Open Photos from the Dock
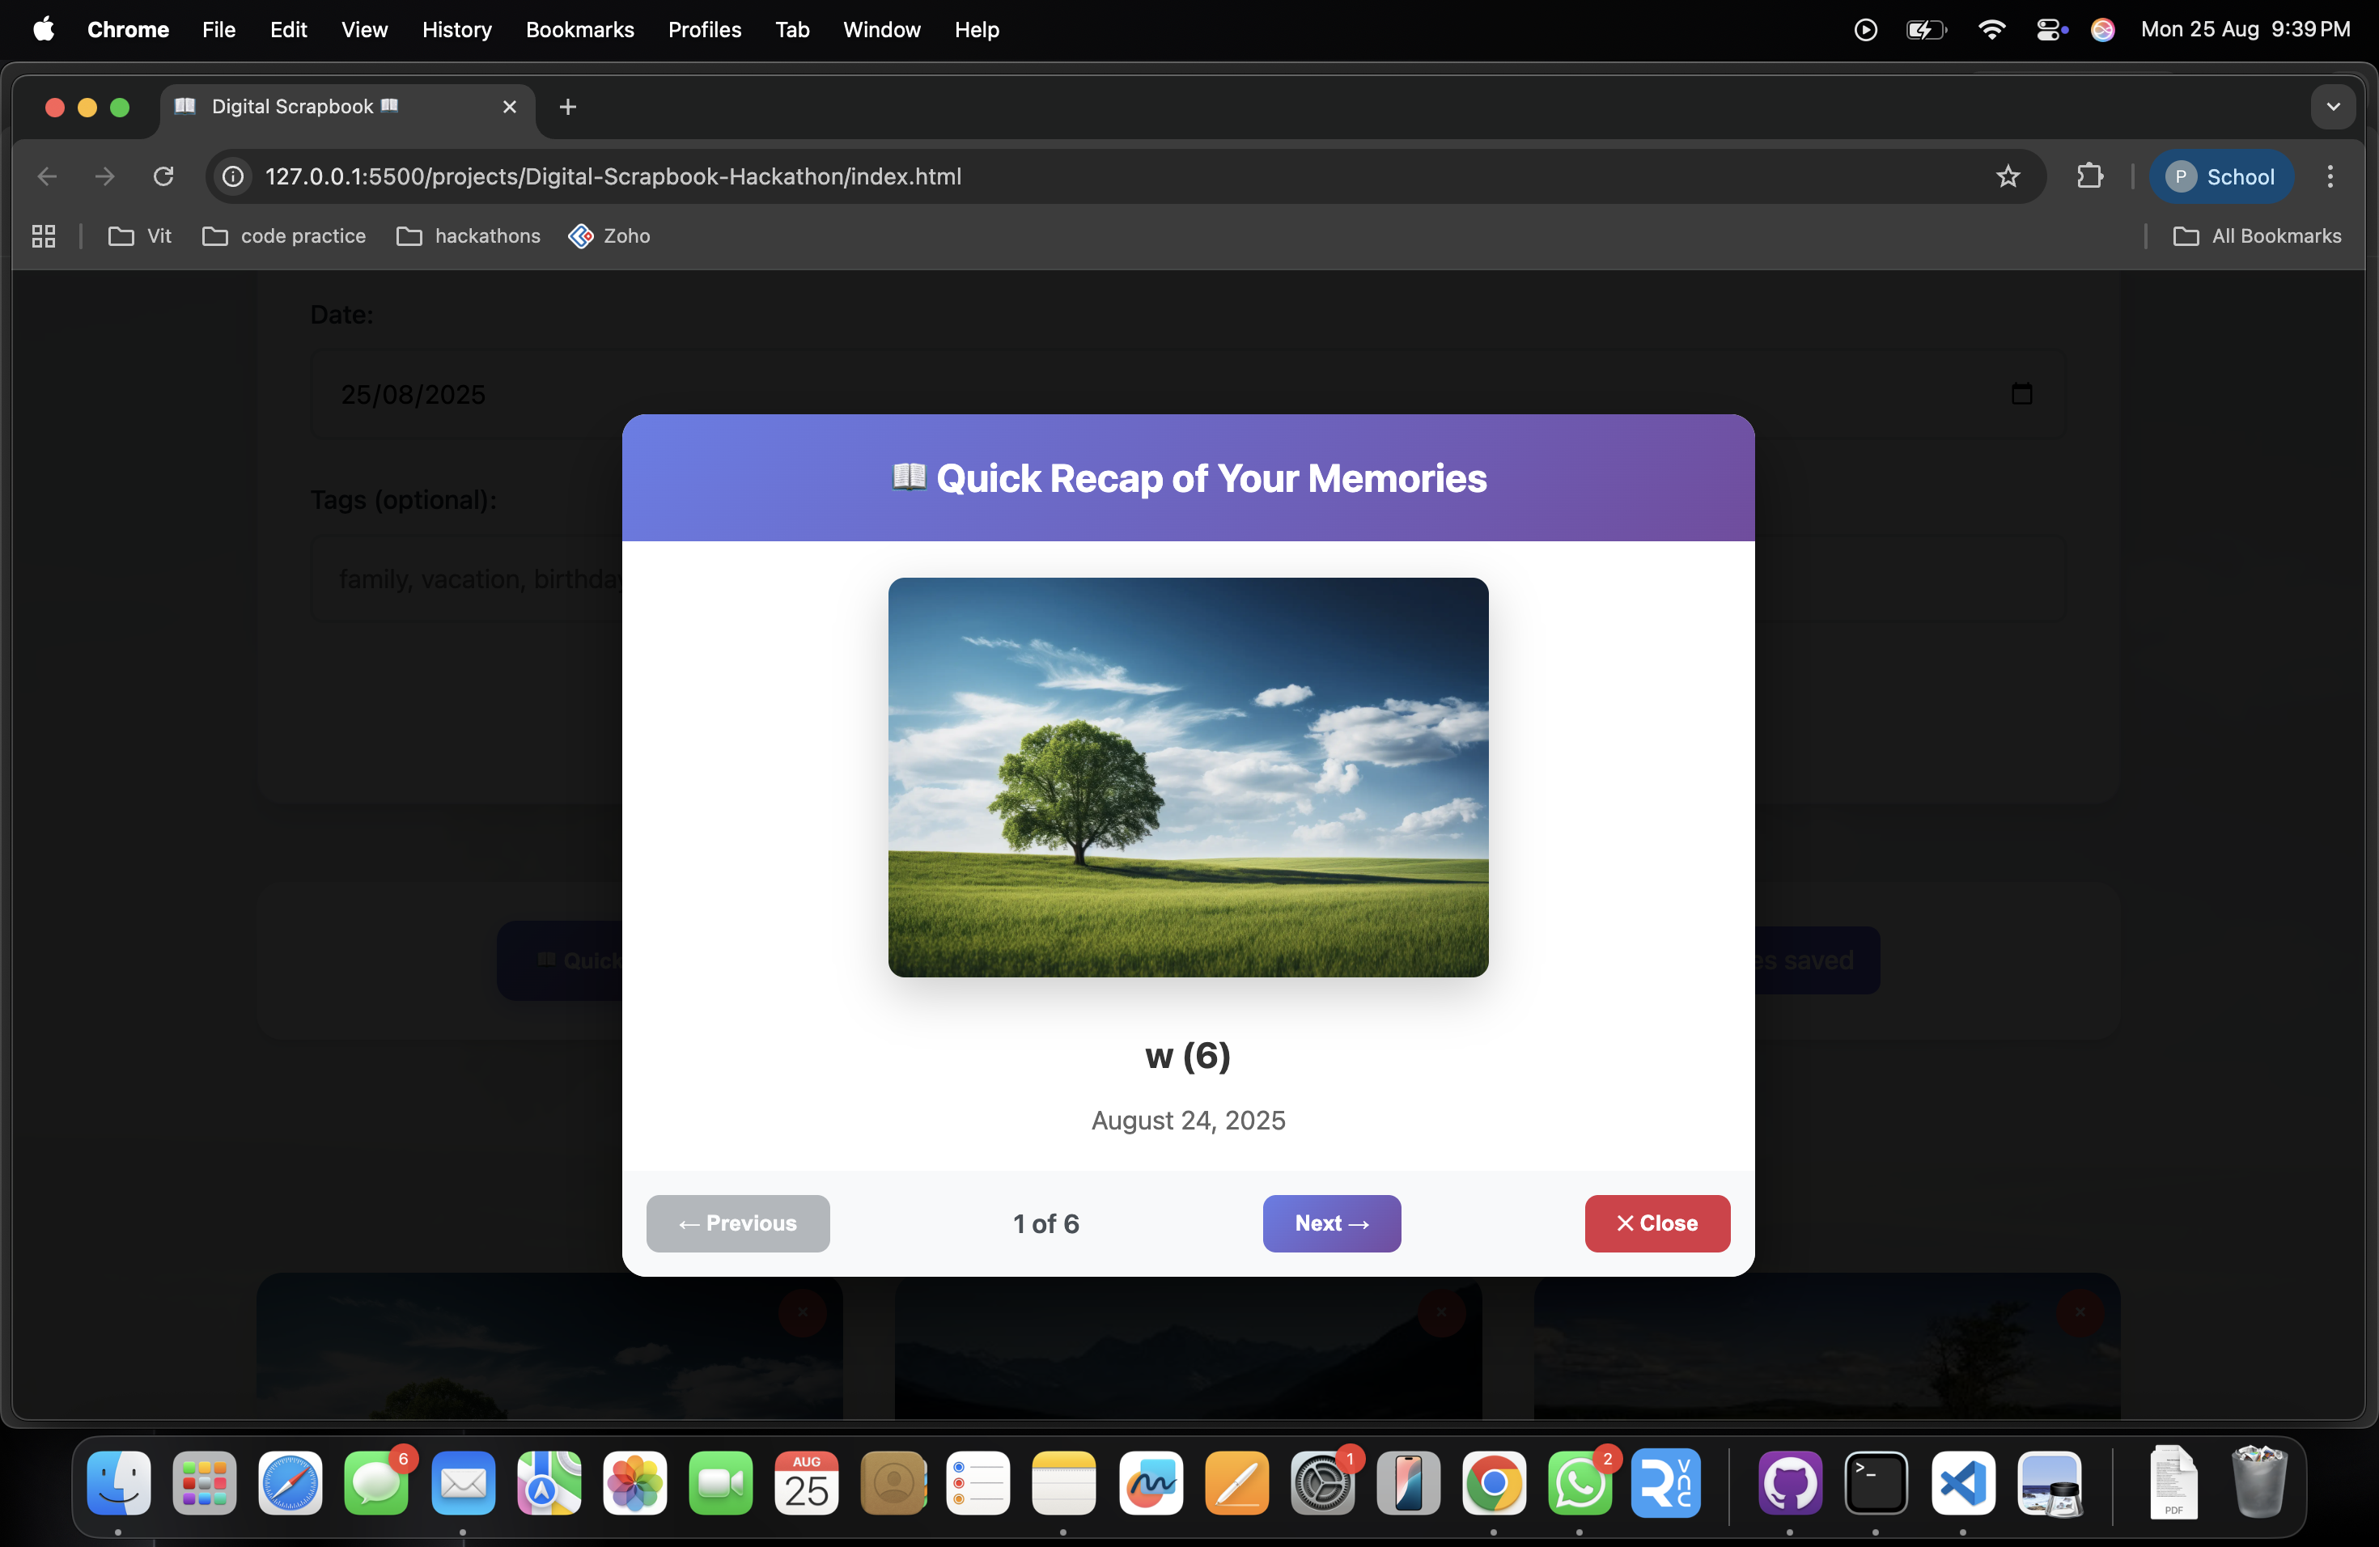 (634, 1483)
